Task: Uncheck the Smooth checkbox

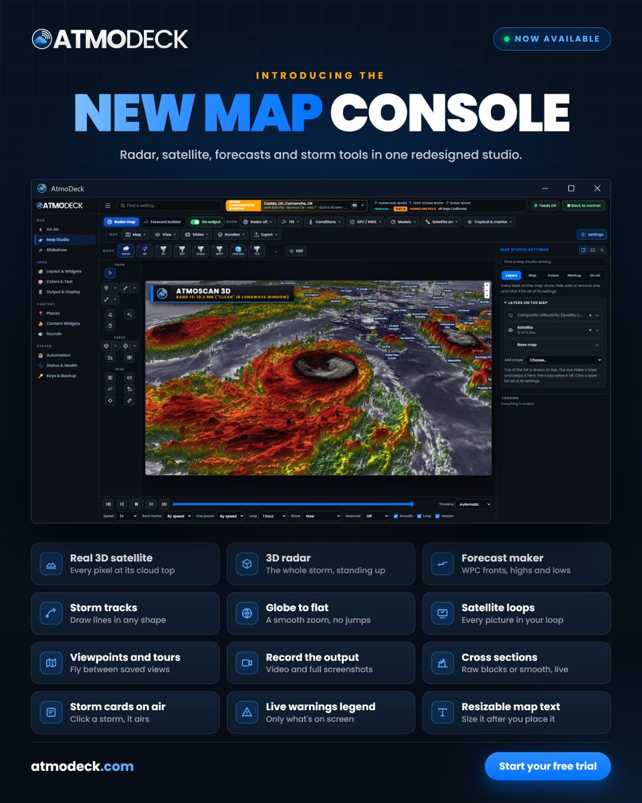Action: [x=396, y=516]
